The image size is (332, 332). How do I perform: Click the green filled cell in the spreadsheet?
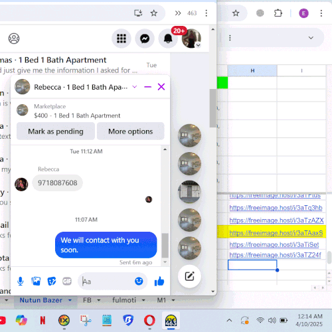coord(222,82)
